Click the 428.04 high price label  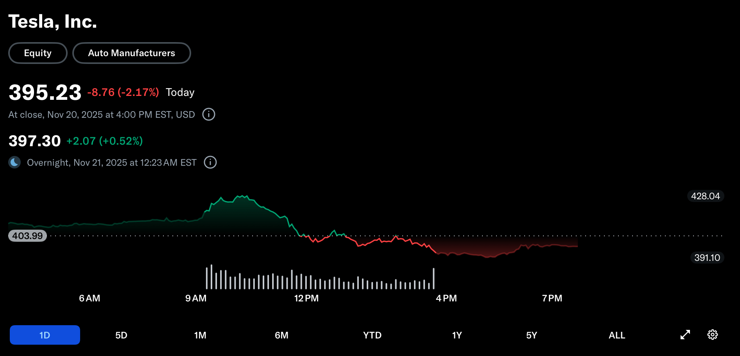click(x=705, y=196)
